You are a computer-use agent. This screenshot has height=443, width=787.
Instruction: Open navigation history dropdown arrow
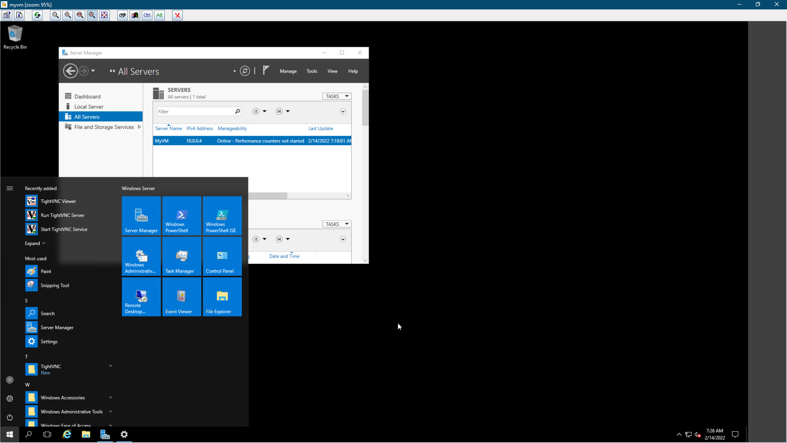(x=93, y=71)
